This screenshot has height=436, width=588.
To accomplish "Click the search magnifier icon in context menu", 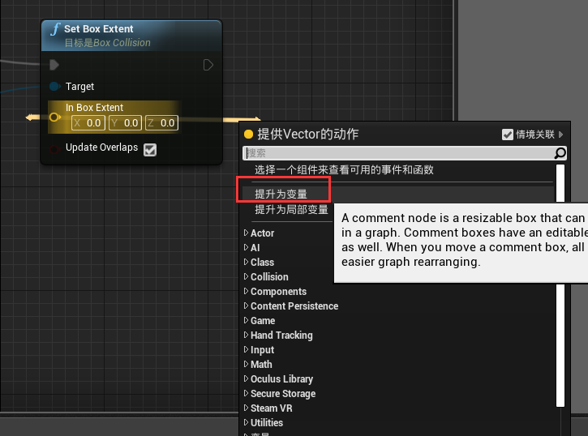I will [x=560, y=153].
